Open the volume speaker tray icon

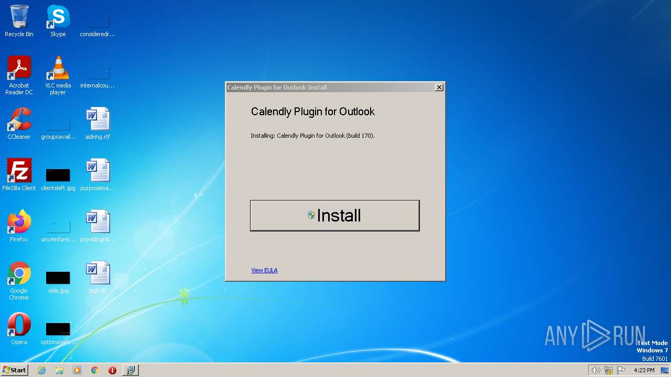(x=596, y=370)
